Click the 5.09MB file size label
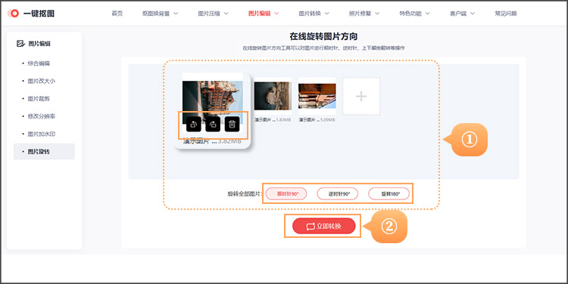568x284 pixels. pyautogui.click(x=327, y=119)
